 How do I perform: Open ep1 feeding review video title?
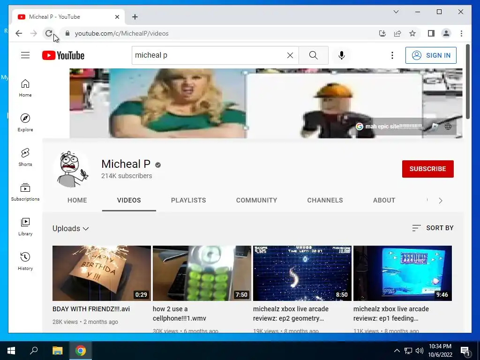tap(391, 314)
